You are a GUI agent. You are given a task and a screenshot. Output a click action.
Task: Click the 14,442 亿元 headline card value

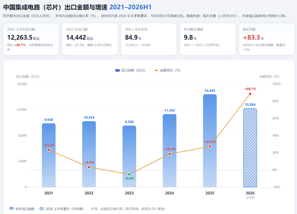pyautogui.click(x=79, y=38)
